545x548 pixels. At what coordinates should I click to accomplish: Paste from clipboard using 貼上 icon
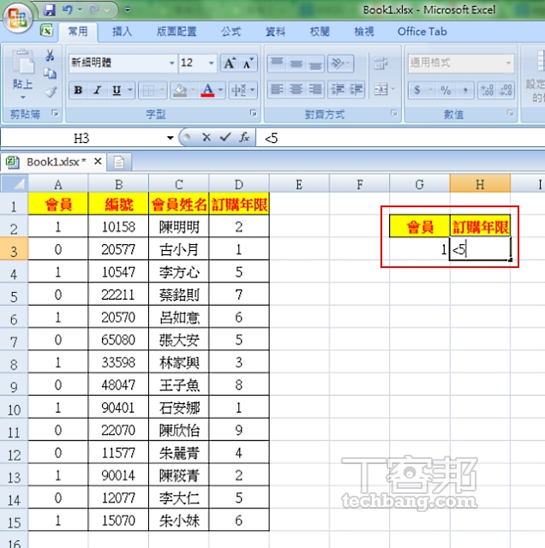pyautogui.click(x=23, y=63)
